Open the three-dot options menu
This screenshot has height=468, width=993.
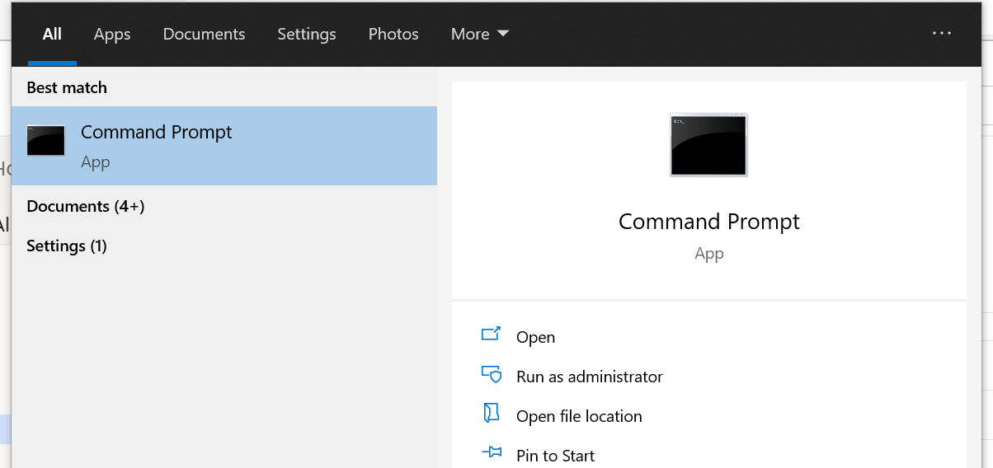(x=941, y=33)
